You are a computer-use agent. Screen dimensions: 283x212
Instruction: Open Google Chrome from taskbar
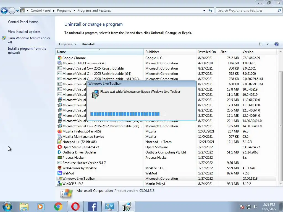pyautogui.click(x=58, y=206)
